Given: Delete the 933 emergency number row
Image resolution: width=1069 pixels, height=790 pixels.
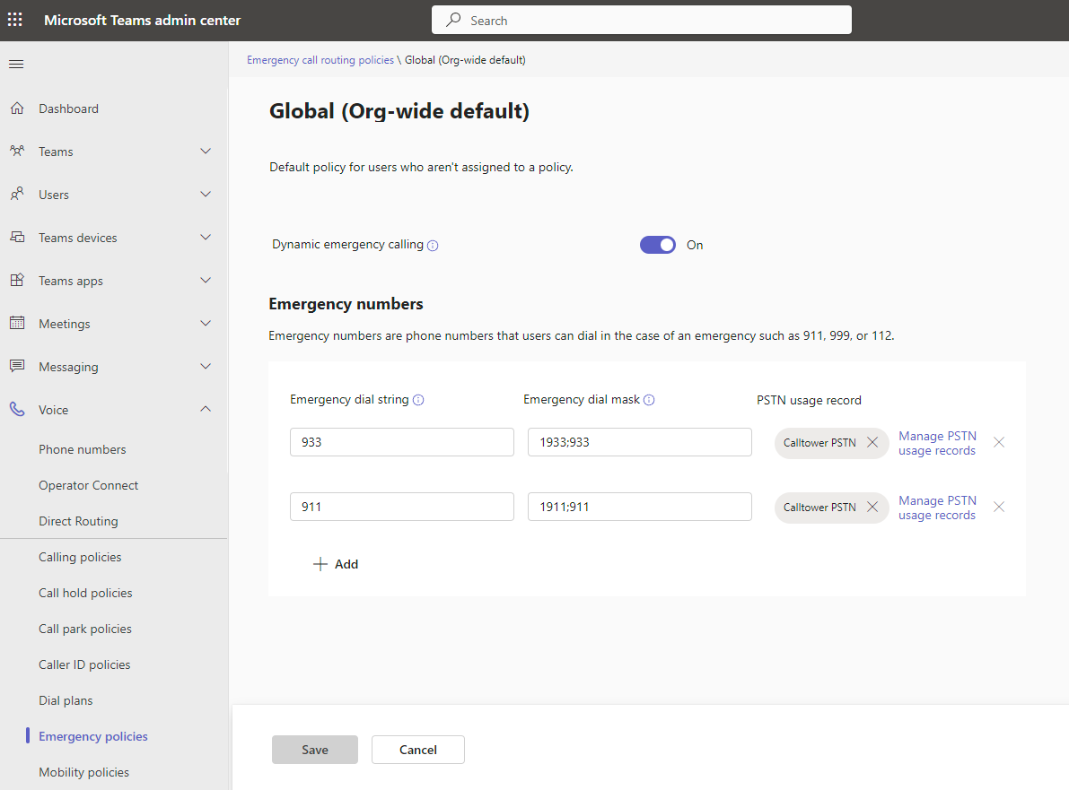Looking at the screenshot, I should coord(999,443).
